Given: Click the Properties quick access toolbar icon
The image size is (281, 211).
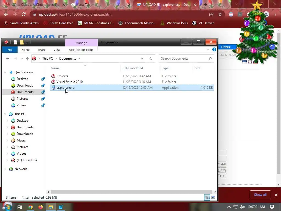Looking at the screenshot, I should click(x=16, y=42).
